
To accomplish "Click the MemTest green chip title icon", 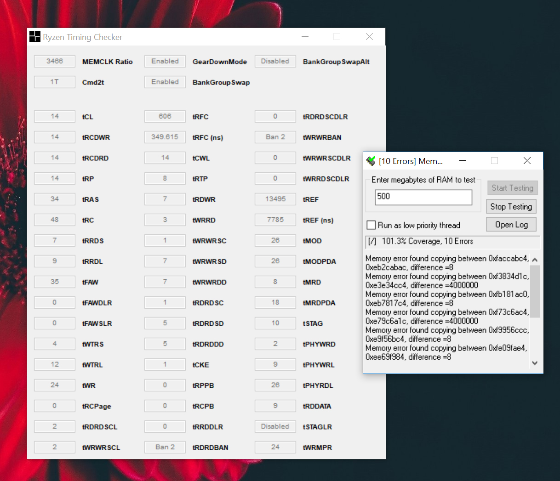I will 371,161.
